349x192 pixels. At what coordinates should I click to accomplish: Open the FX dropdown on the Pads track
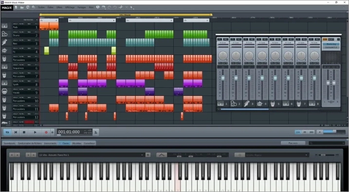[37, 23]
